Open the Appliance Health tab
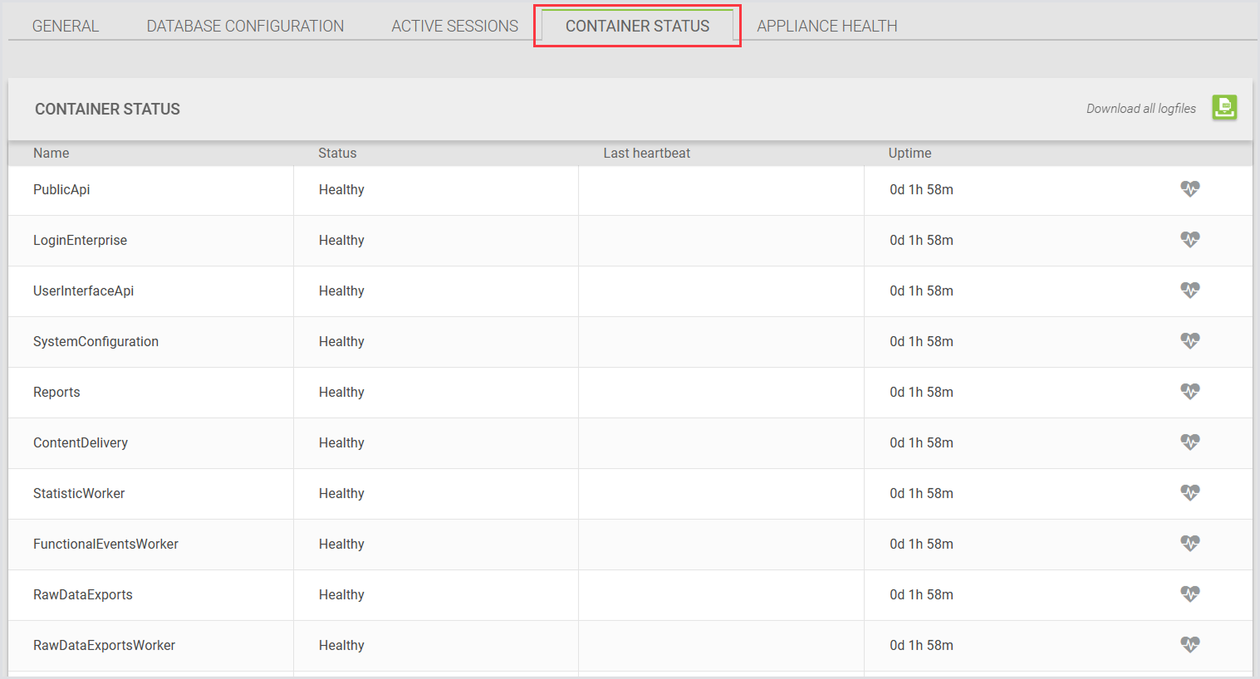The width and height of the screenshot is (1260, 679). (826, 26)
